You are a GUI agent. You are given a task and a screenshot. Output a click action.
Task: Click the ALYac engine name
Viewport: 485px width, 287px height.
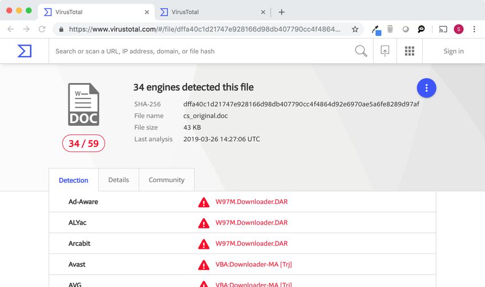pyautogui.click(x=78, y=223)
